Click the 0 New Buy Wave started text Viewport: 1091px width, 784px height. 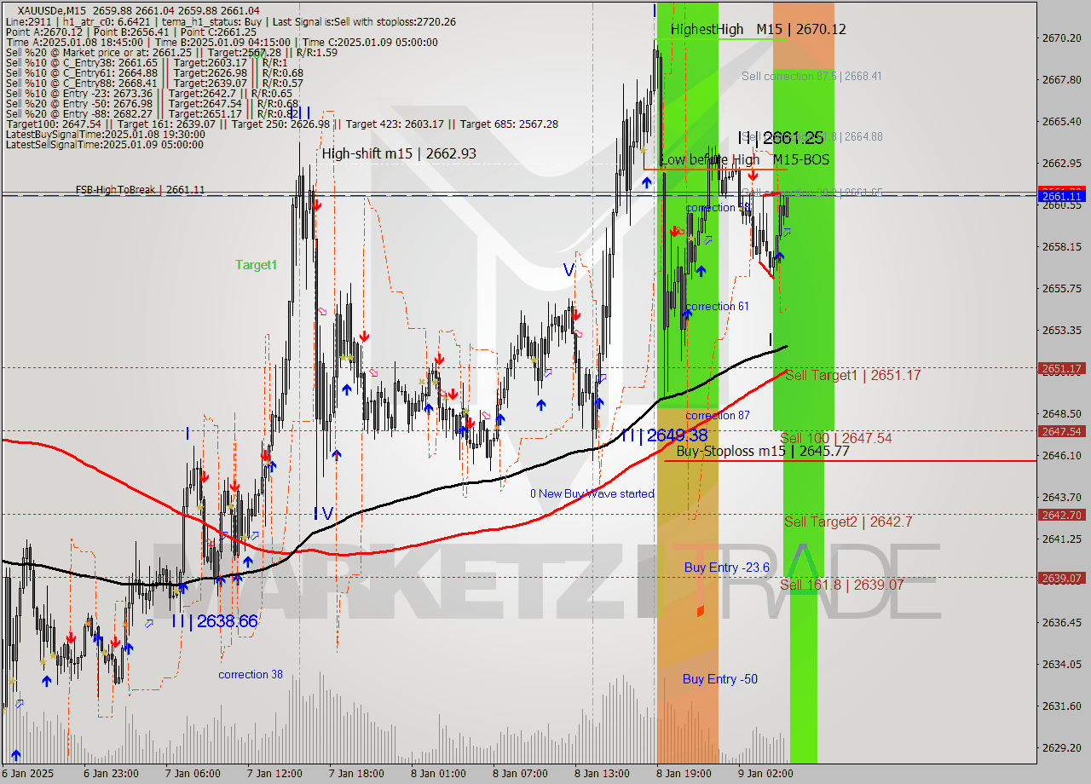point(592,493)
